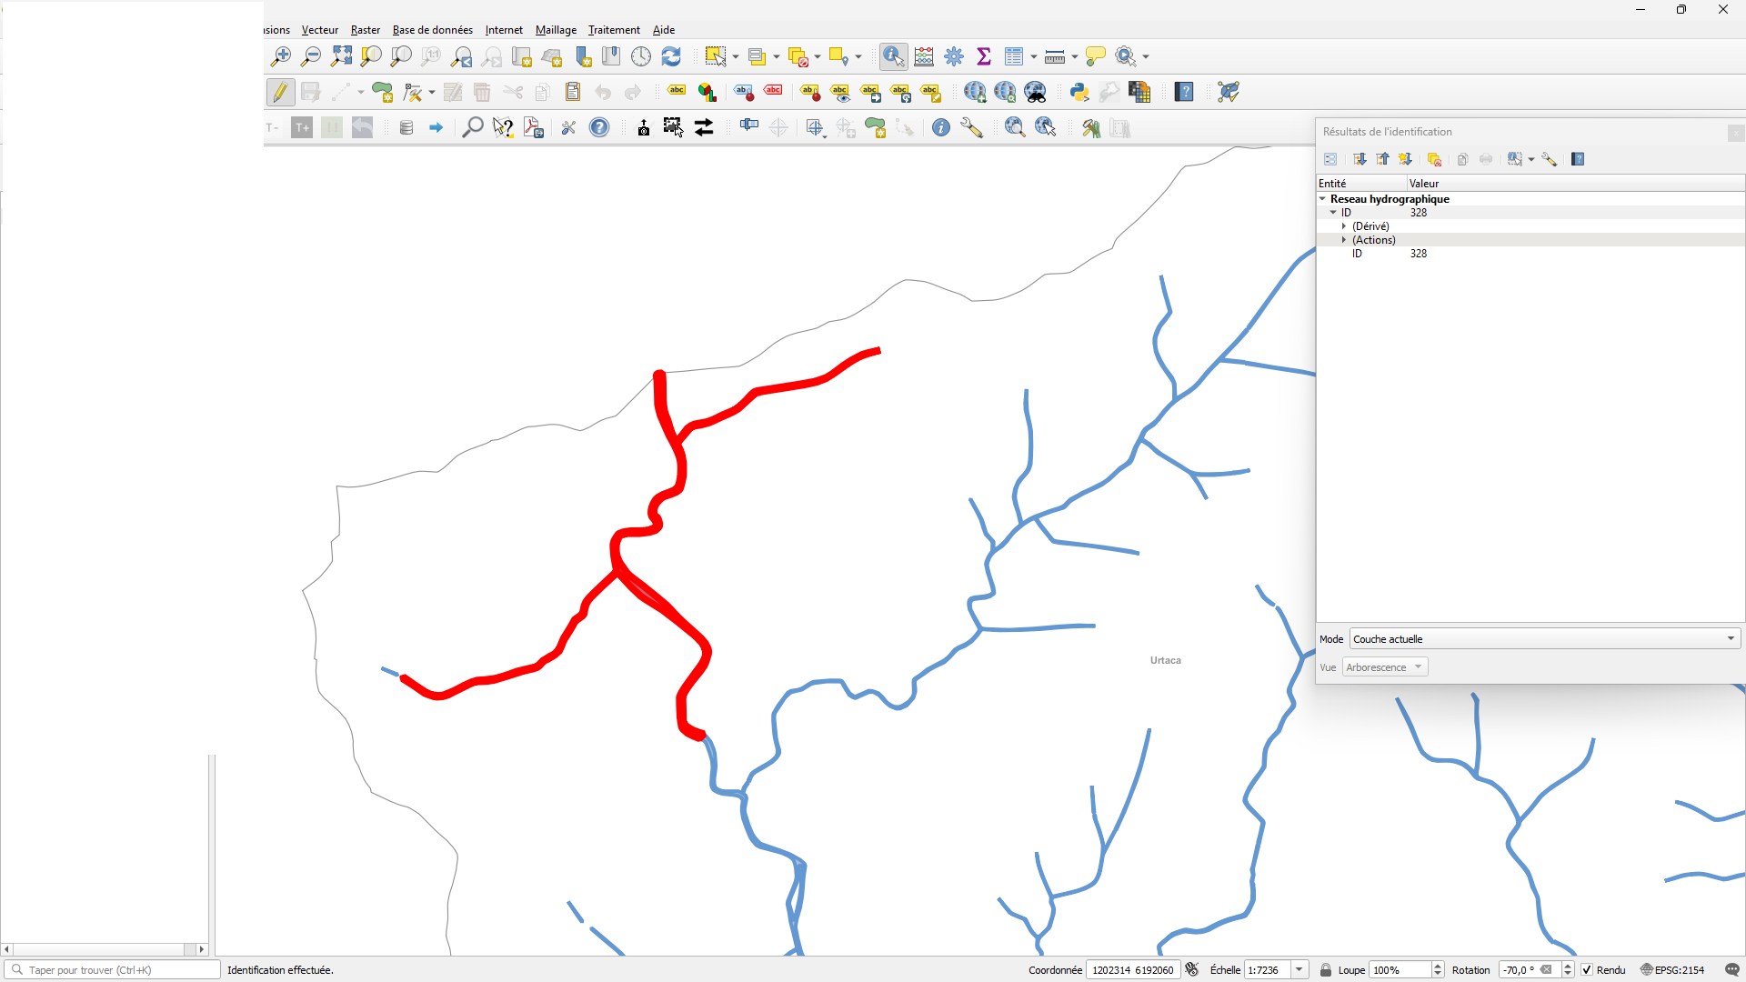Image resolution: width=1746 pixels, height=982 pixels.
Task: Collapse the Reseau hydrographique result
Action: [x=1323, y=199]
